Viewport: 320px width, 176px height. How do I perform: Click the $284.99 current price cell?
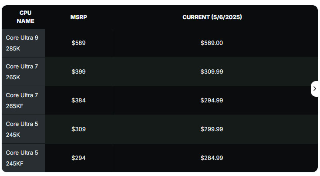(212, 158)
